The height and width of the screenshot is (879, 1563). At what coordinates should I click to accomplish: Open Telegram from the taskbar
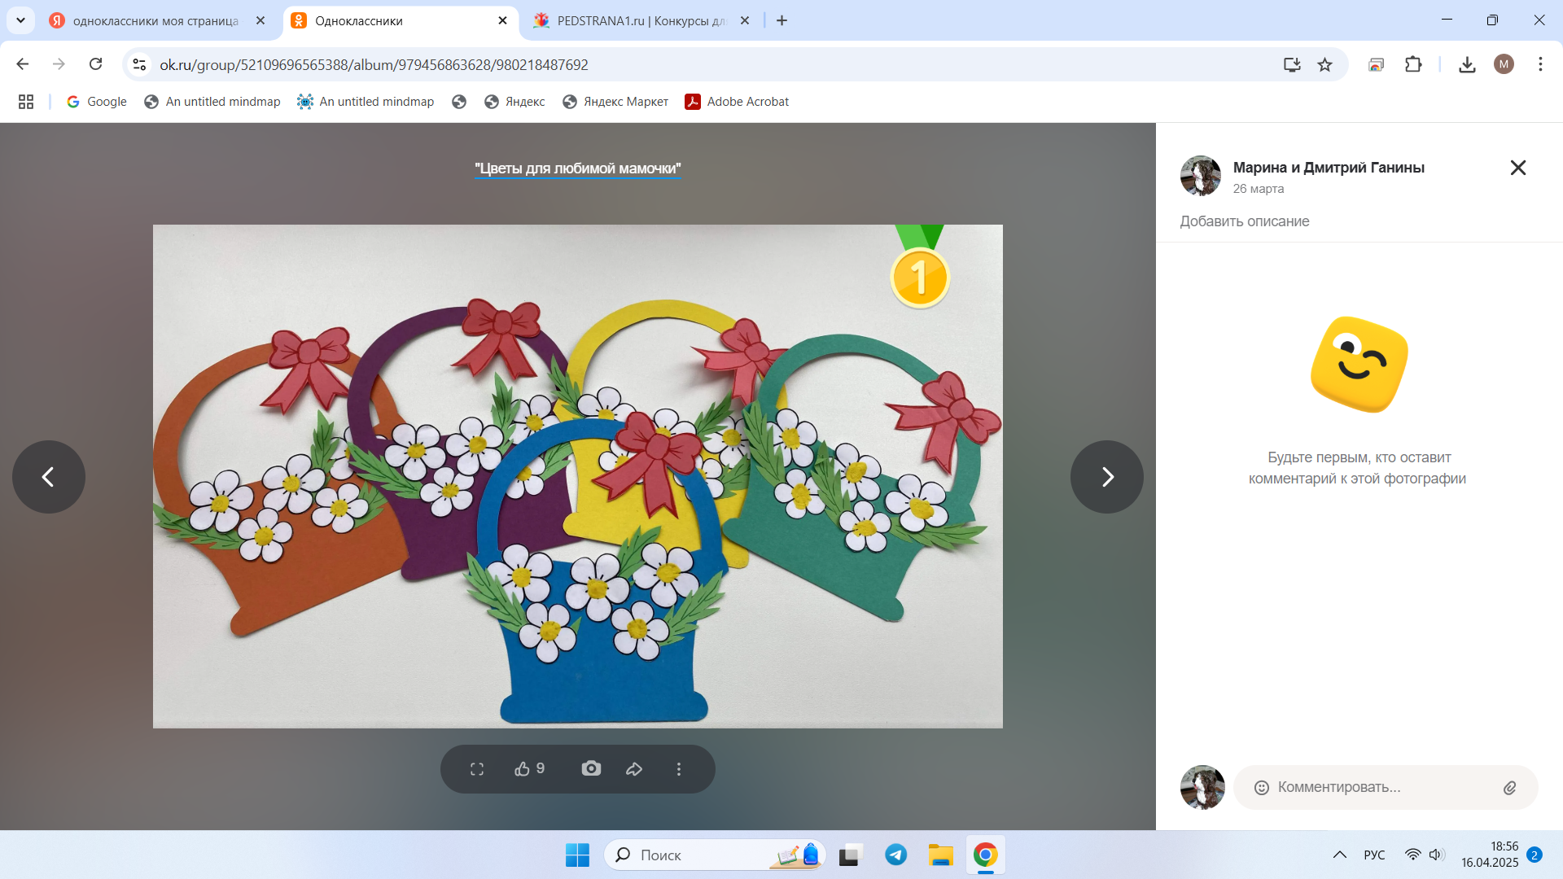tap(895, 855)
